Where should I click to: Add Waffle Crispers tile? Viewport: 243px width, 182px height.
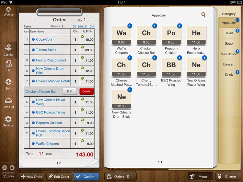pyautogui.click(x=121, y=35)
